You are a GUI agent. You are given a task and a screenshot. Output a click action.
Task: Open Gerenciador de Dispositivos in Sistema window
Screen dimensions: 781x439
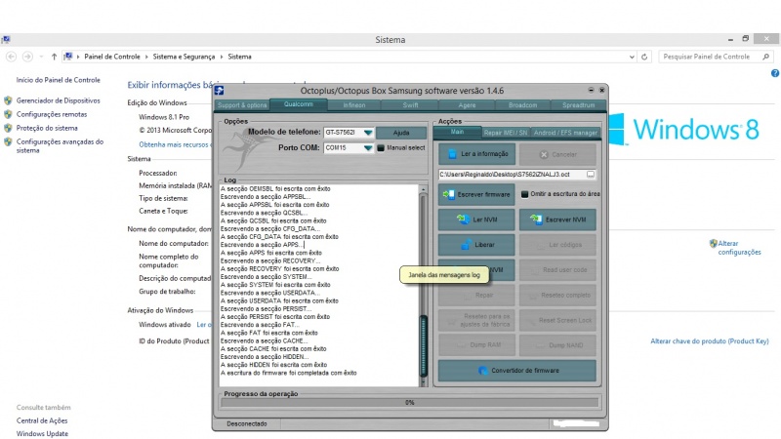(x=58, y=100)
